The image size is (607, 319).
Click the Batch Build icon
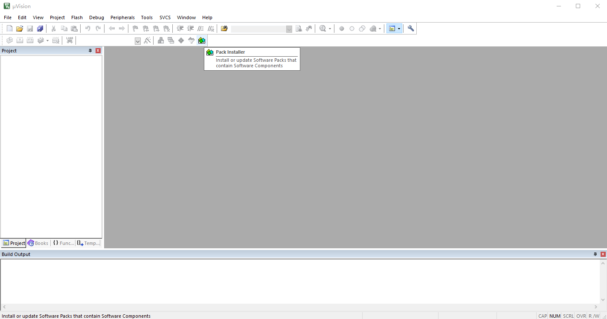(x=41, y=40)
